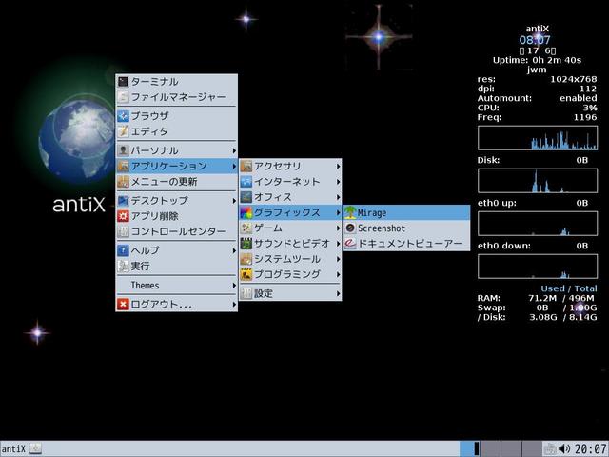The height and width of the screenshot is (457, 609).
Task: Click the menu update icon beside メニューの更新
Action: (123, 182)
